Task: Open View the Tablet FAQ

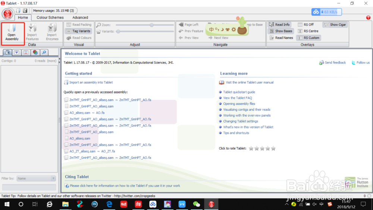Action: pyautogui.click(x=237, y=98)
